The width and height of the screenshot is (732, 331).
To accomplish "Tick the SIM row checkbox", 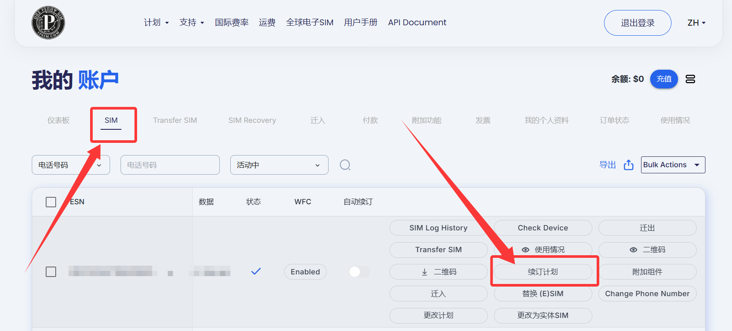I will tap(51, 272).
